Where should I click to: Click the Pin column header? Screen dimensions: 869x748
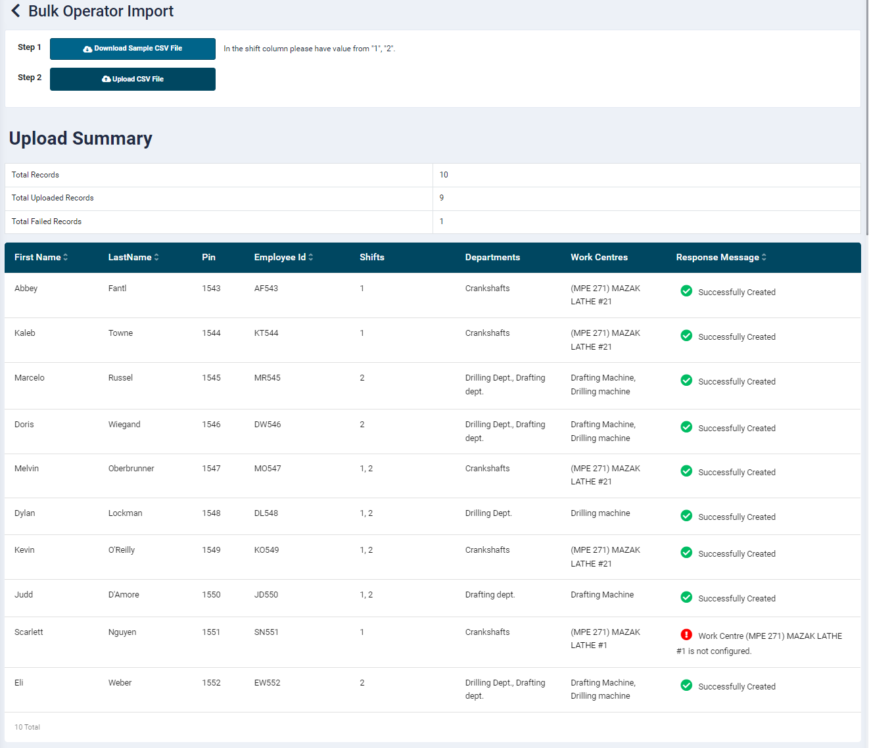point(208,258)
